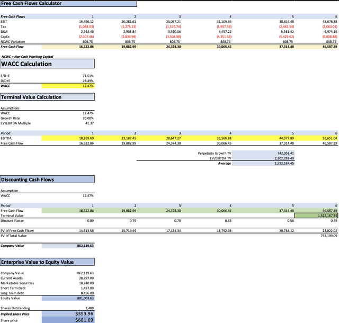Click the Terminal Value Calculation section heading
Screen dimensions: 339x323
point(47,97)
